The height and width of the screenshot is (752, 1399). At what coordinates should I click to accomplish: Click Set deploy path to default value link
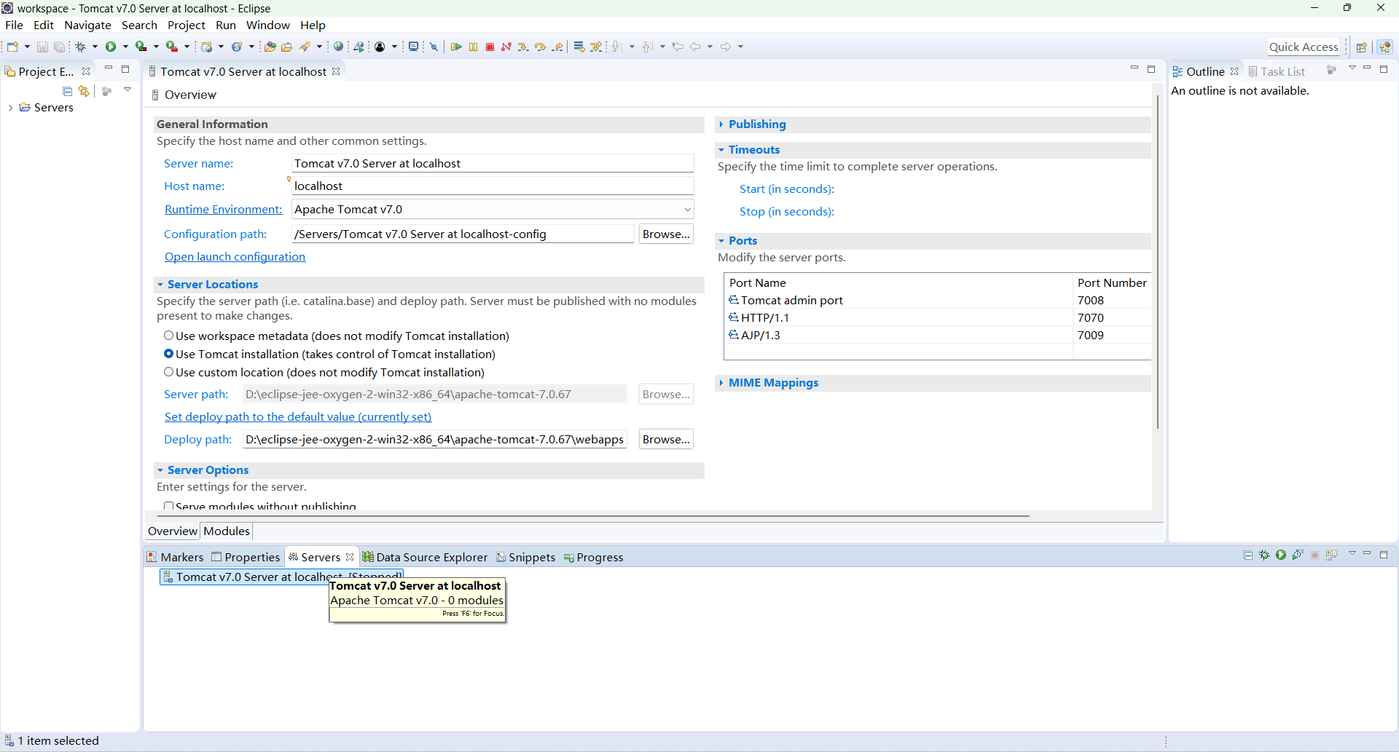point(298,417)
